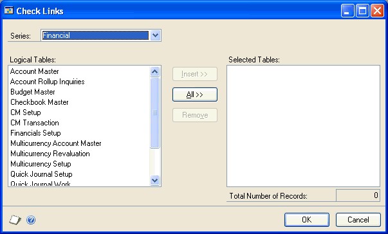Viewport: 388px width, 234px height.
Task: Click the disabled Remove button
Action: pyautogui.click(x=195, y=115)
